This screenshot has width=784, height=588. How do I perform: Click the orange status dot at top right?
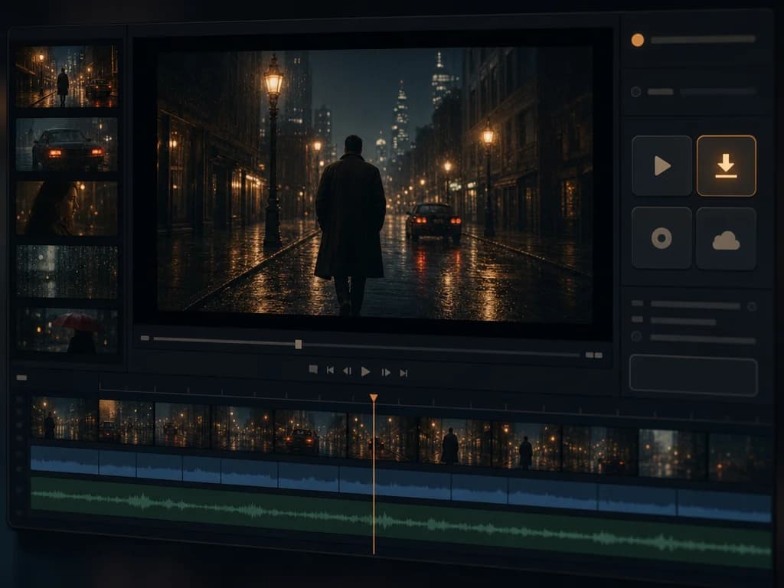point(638,40)
